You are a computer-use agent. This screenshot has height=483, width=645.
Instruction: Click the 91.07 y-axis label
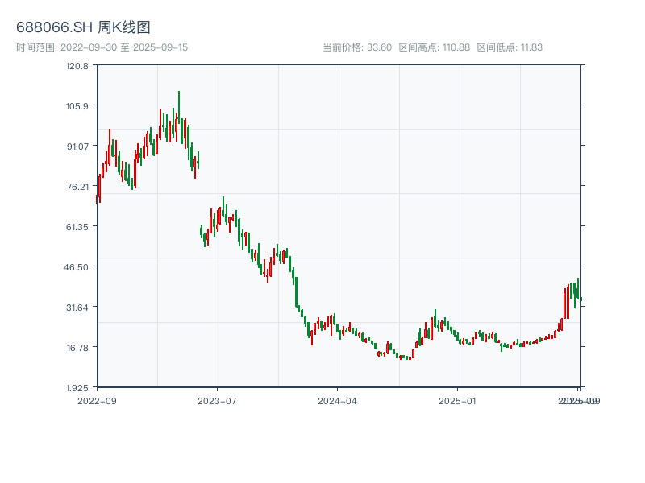click(77, 147)
